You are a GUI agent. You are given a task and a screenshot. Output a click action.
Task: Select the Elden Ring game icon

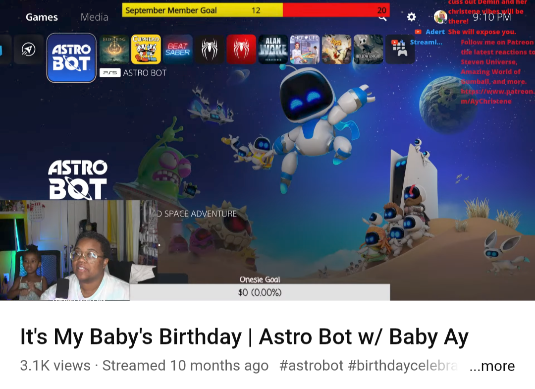tap(114, 50)
